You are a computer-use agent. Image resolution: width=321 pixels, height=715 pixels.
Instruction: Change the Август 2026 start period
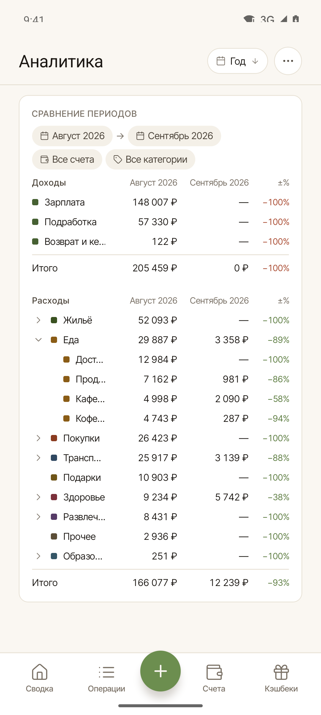point(72,136)
